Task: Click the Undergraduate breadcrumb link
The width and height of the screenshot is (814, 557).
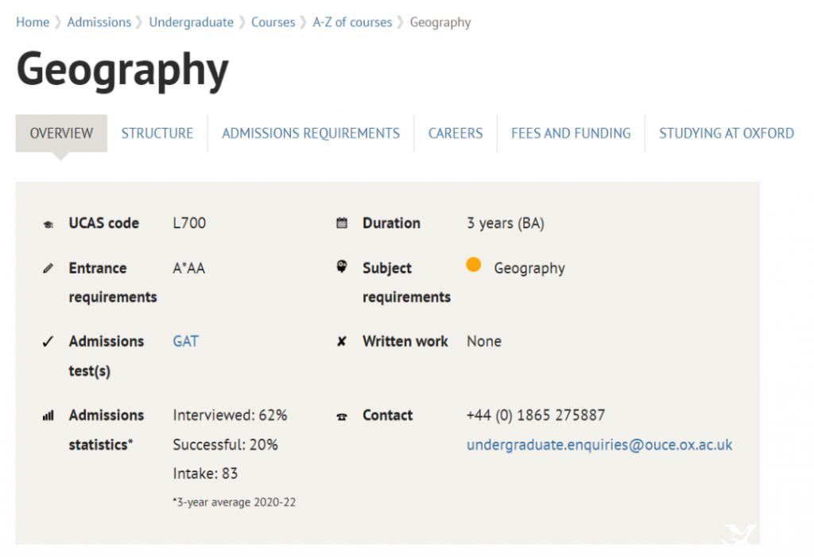Action: point(191,22)
